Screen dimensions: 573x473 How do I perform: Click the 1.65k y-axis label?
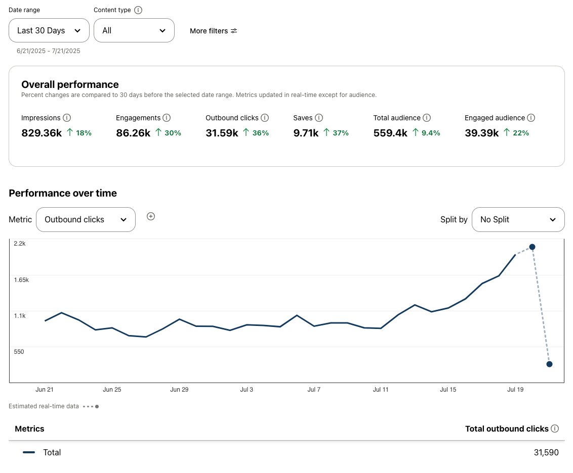21,280
